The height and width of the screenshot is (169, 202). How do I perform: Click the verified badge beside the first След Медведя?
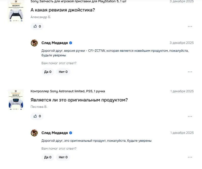(x=71, y=43)
